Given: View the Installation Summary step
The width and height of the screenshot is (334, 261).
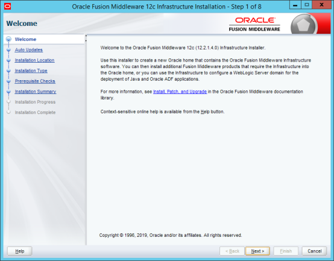Looking at the screenshot, I should click(36, 92).
